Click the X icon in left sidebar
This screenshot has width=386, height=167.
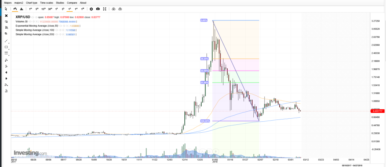click(x=6, y=15)
